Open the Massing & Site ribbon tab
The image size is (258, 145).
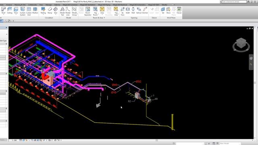(x=20, y=5)
